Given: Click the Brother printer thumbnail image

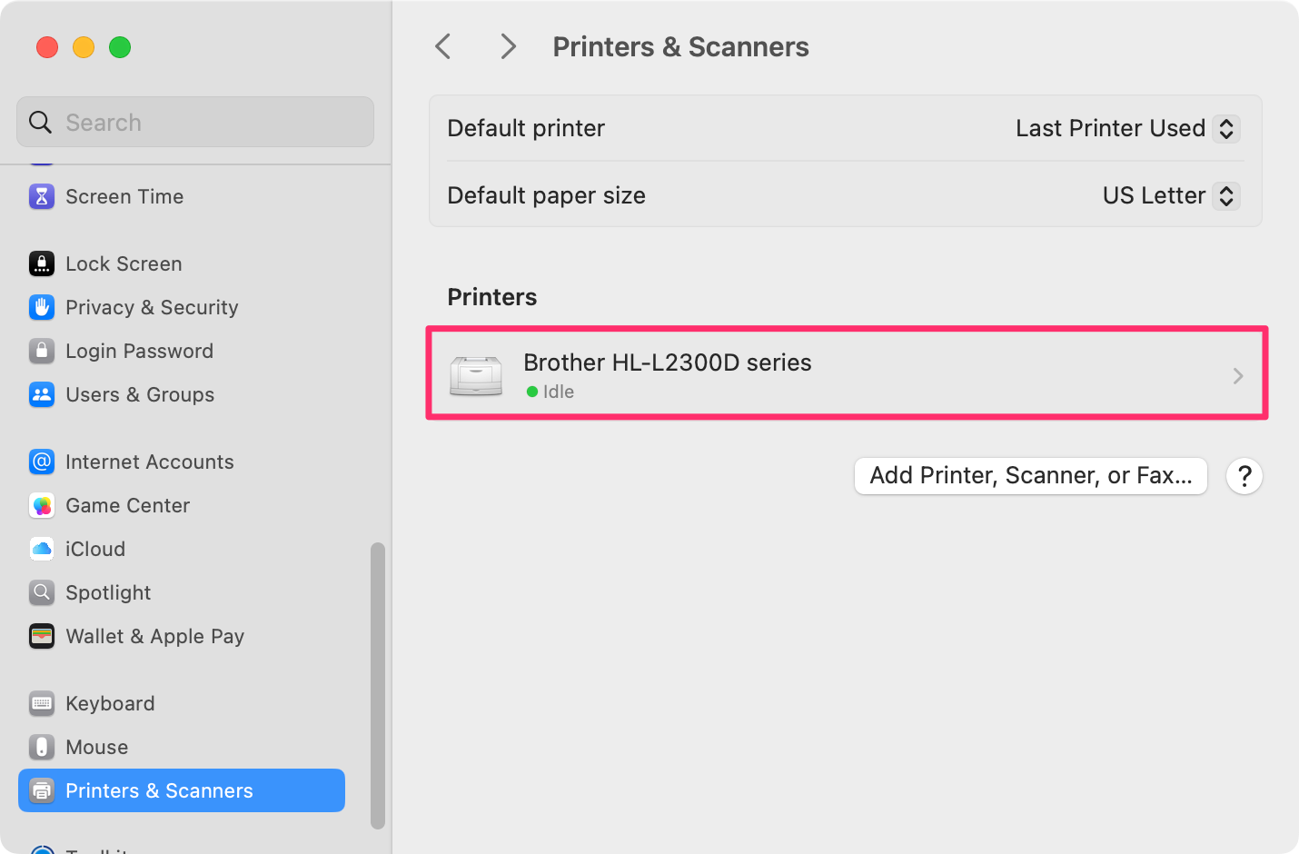Looking at the screenshot, I should pyautogui.click(x=476, y=375).
